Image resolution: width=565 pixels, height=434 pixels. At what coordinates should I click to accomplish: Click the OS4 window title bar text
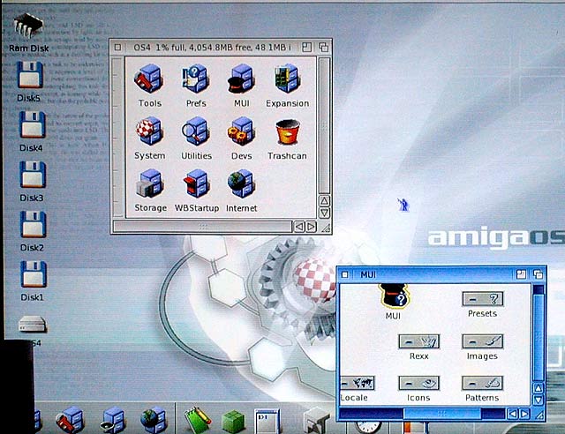click(x=212, y=47)
